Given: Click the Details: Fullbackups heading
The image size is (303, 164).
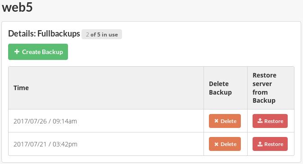Looking at the screenshot, I should click(44, 34).
